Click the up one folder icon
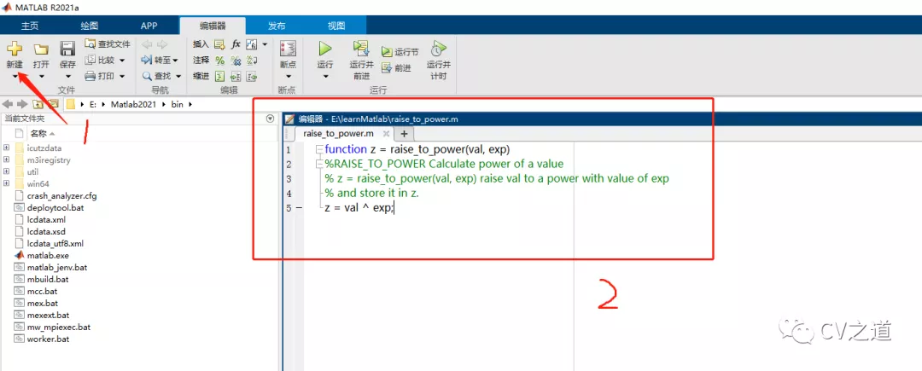Viewport: 922px width, 371px height. pyautogui.click(x=38, y=104)
